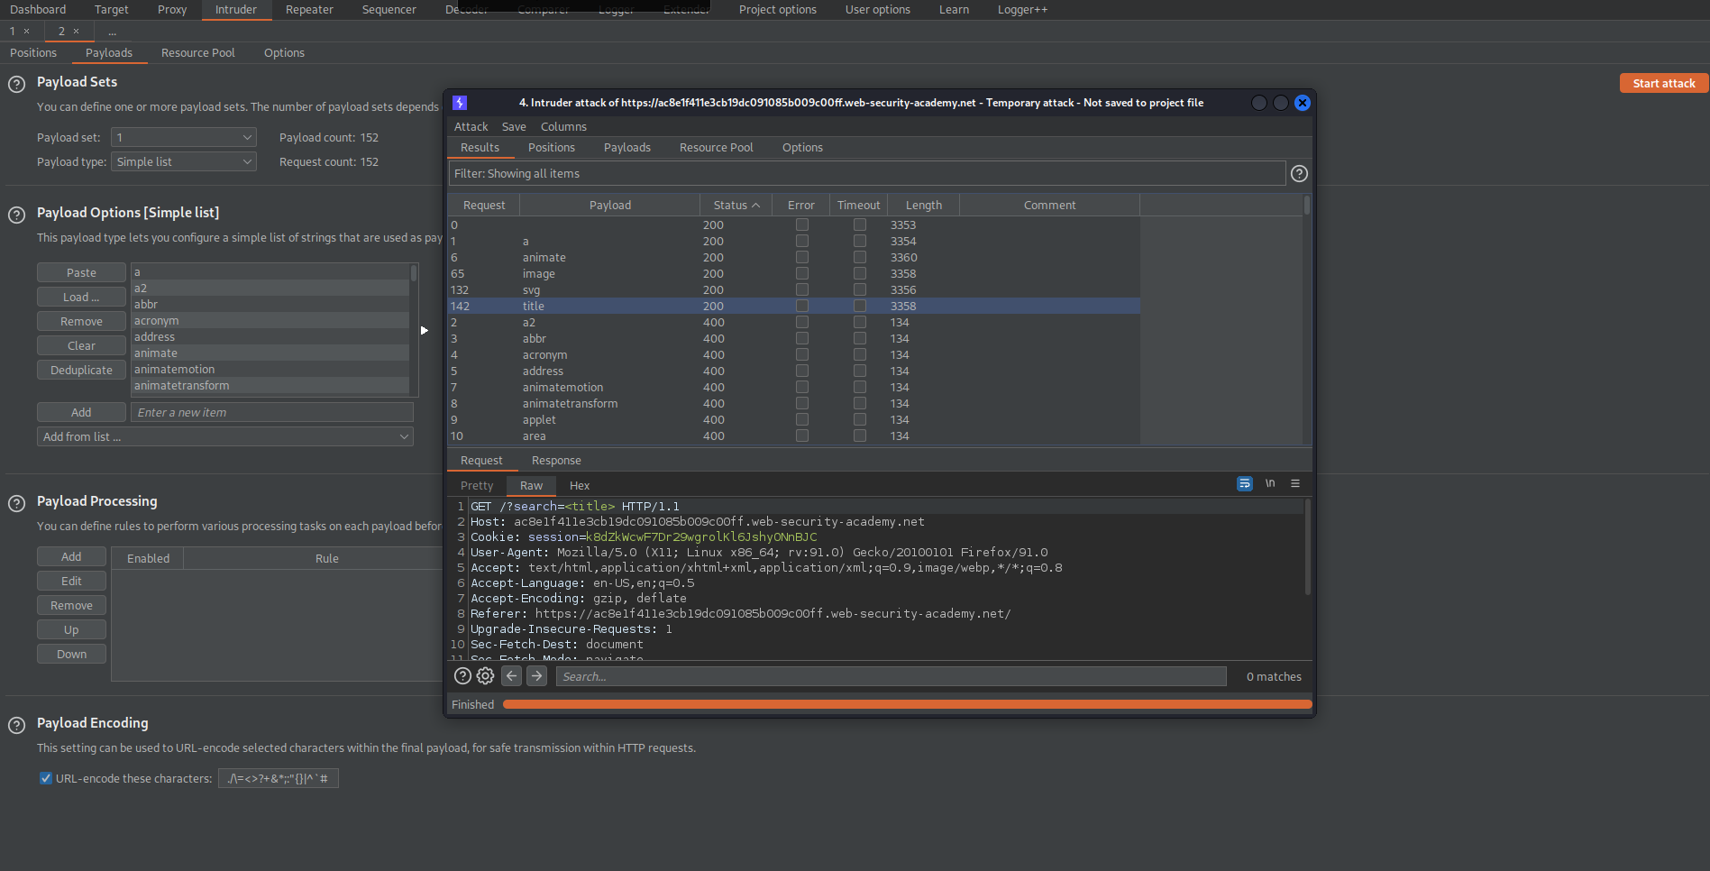Toggle Error checkbox for request 0
The image size is (1710, 871).
click(x=801, y=225)
